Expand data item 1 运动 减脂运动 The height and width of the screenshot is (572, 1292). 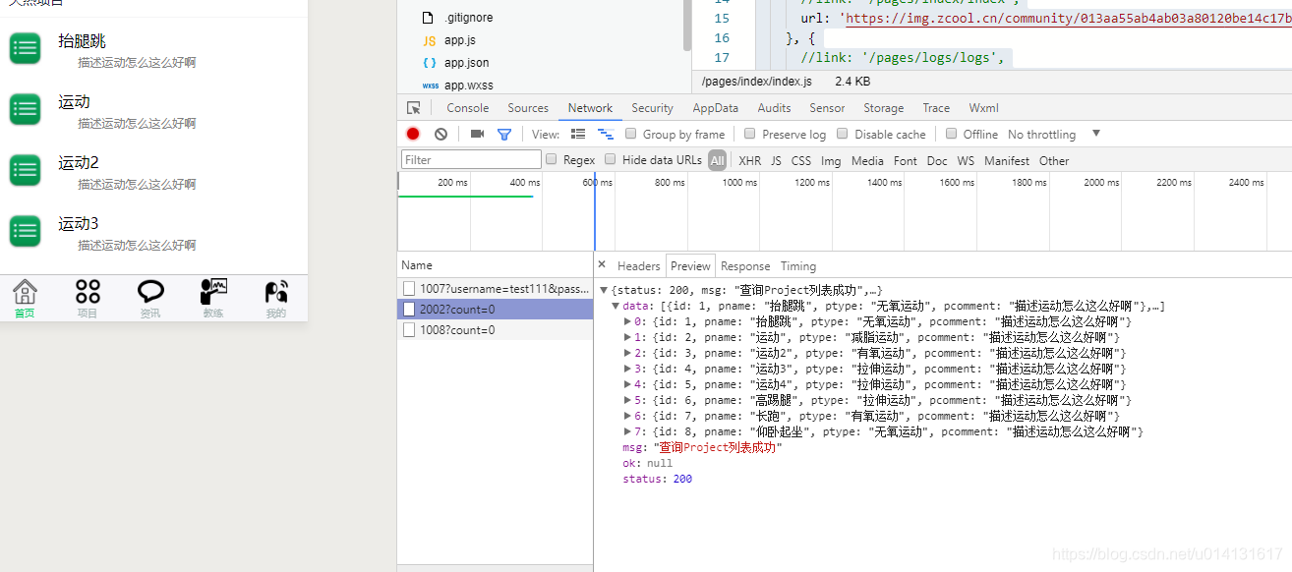point(628,337)
